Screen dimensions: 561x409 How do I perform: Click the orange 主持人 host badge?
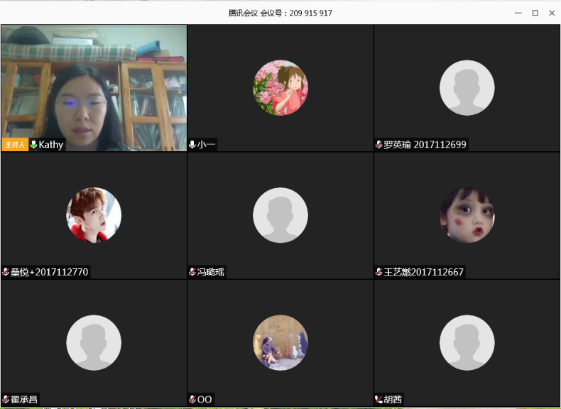point(15,145)
